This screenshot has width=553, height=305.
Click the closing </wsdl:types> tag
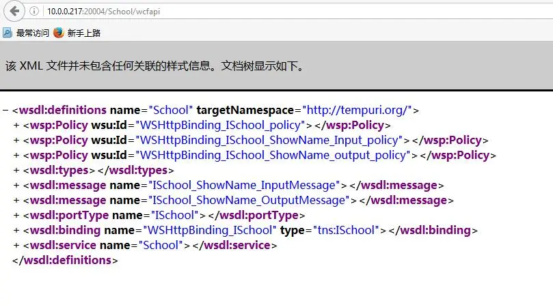click(x=136, y=171)
